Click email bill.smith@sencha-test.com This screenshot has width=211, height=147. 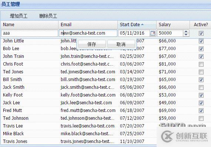point(88,80)
